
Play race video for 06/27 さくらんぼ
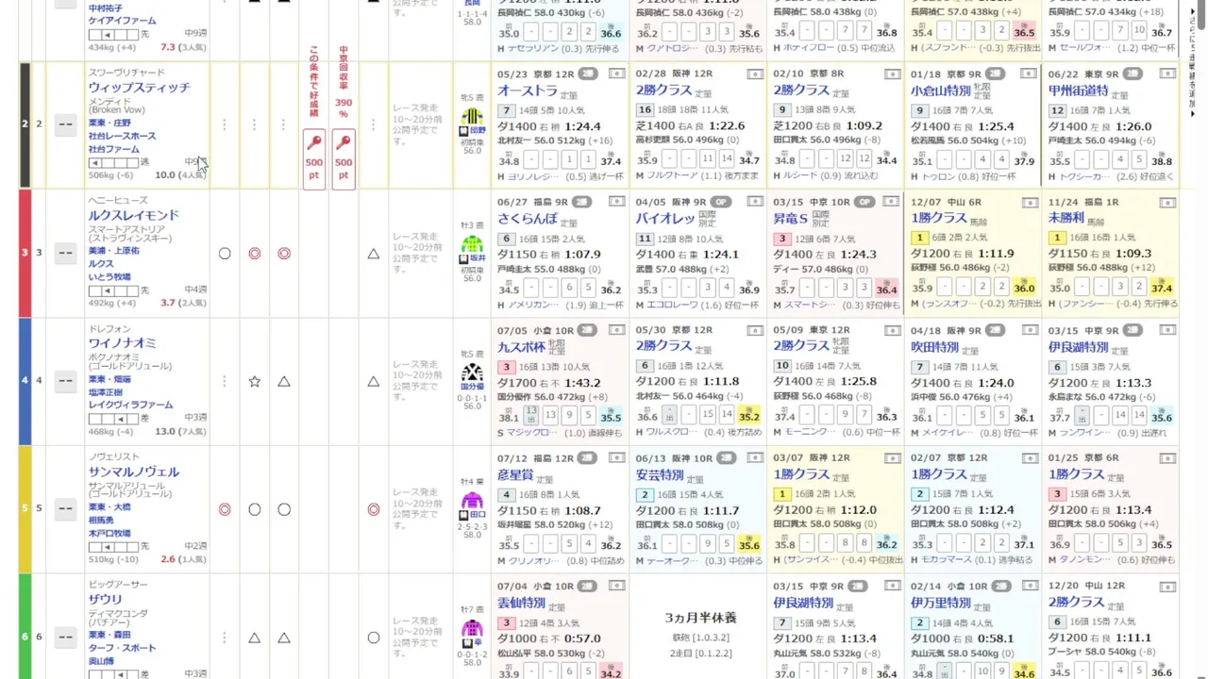[x=616, y=202]
